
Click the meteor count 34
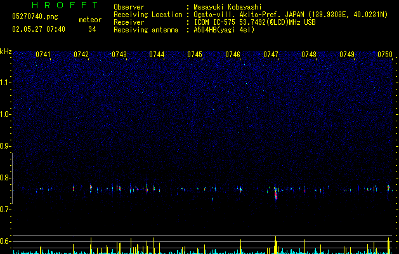click(92, 29)
